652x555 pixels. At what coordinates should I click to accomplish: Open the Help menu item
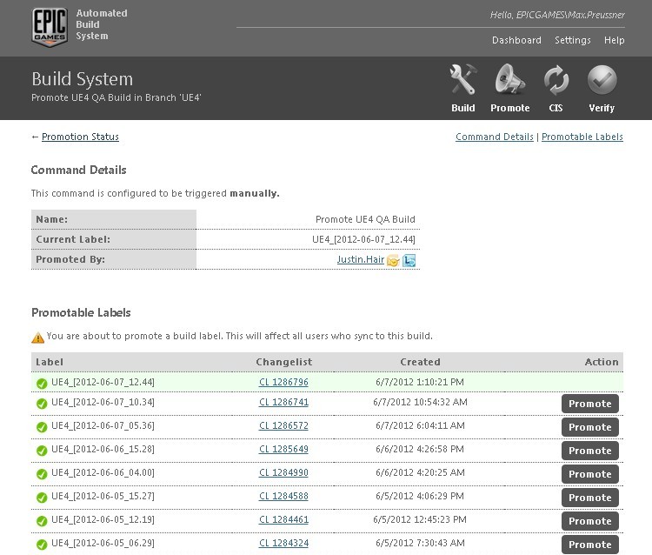pos(614,40)
